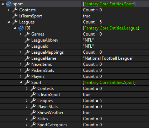Click the {Fantasy.Core.Entities.League} value

tap(111, 28)
